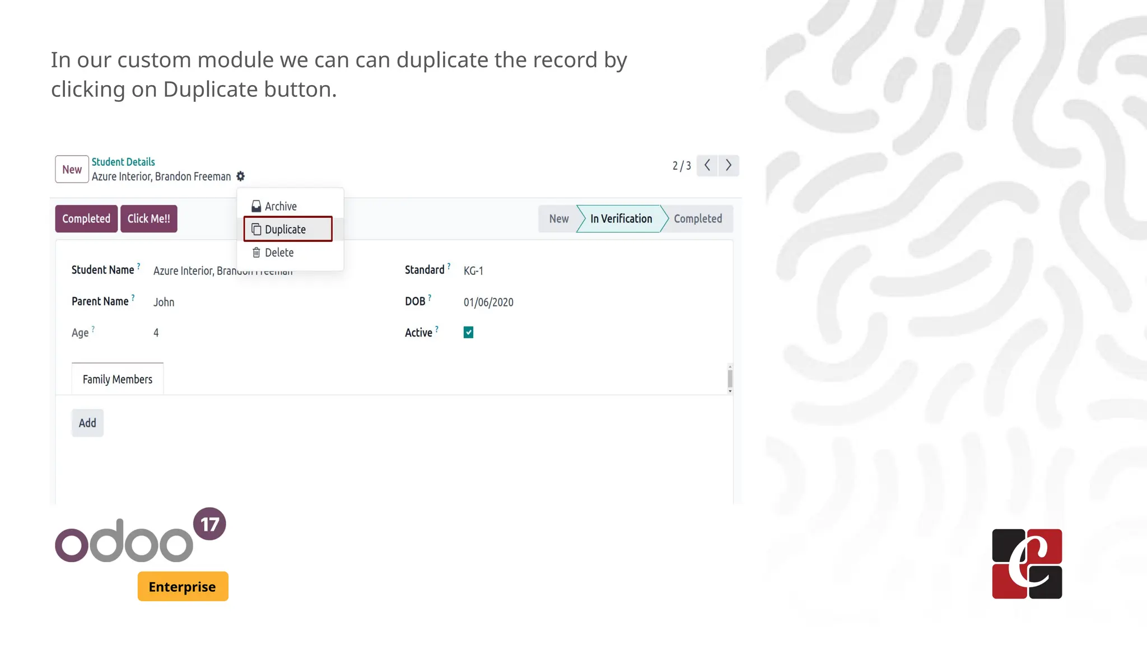Viewport: 1147px width, 645px height.
Task: Click the Add button under Family Members
Action: [x=87, y=423]
